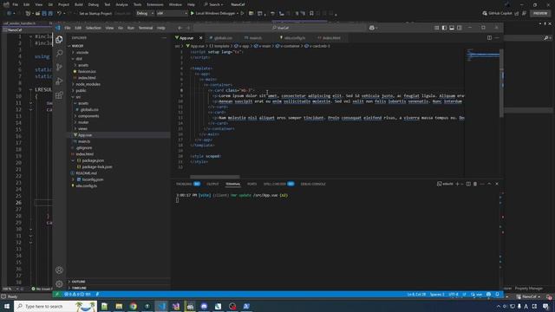Expand the .vscode folder
Screen dimensions: 555x312
point(82,52)
